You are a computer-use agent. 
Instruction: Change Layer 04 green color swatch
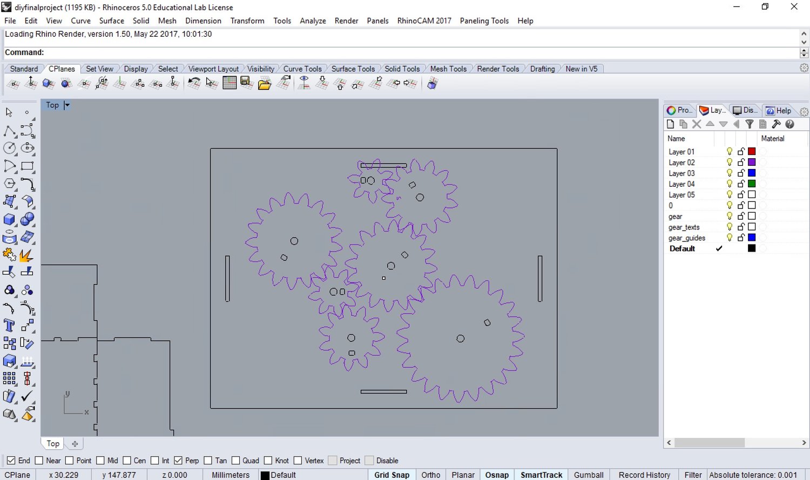pos(752,184)
